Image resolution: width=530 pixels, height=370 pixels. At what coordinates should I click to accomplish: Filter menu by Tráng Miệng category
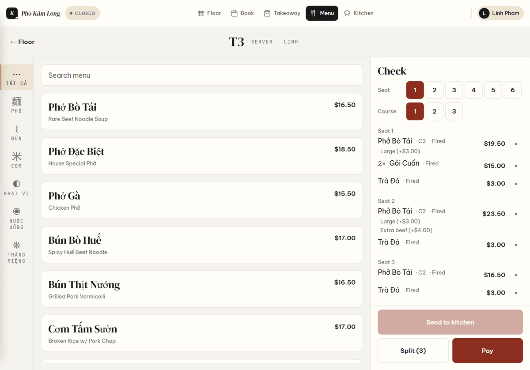click(x=17, y=252)
